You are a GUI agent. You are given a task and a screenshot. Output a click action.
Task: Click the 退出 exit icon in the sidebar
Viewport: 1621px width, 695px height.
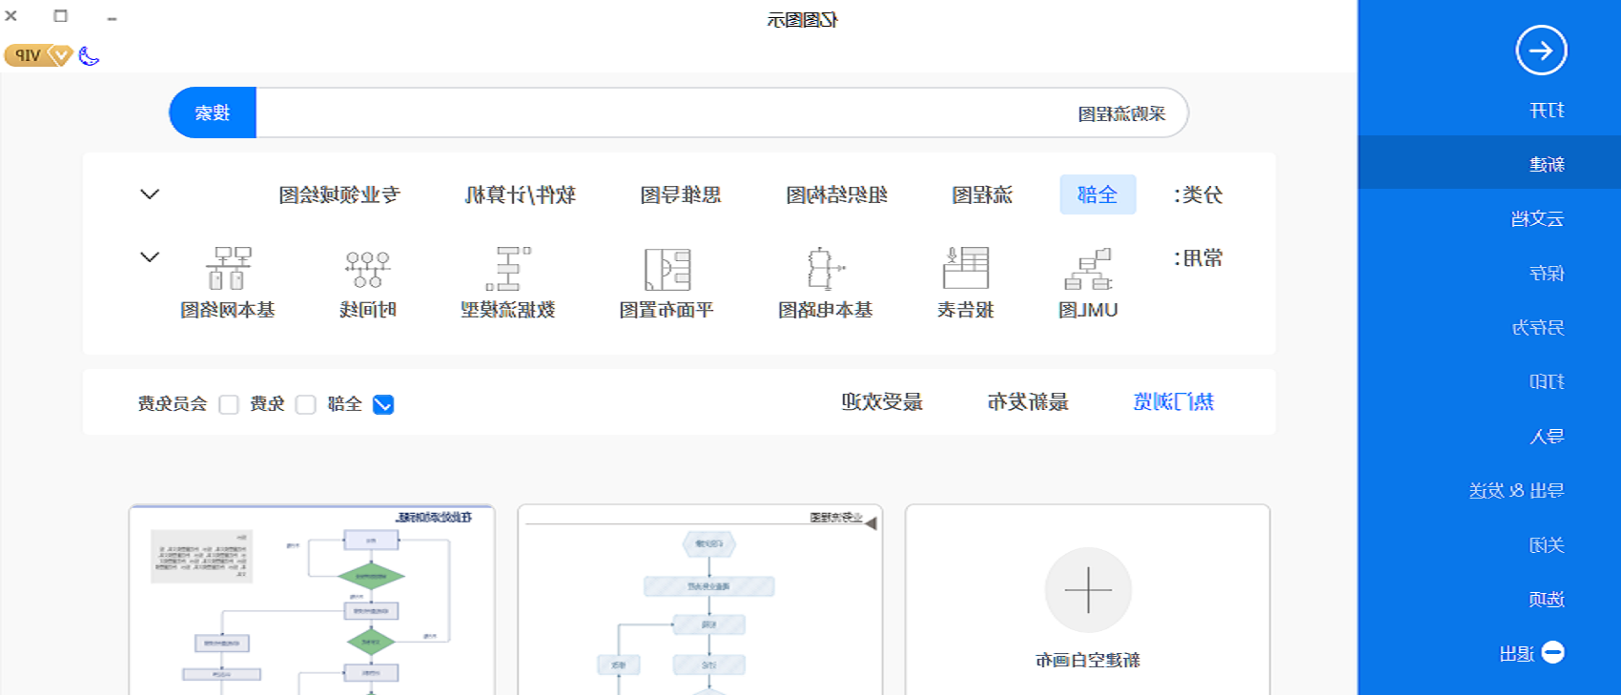[x=1553, y=652]
